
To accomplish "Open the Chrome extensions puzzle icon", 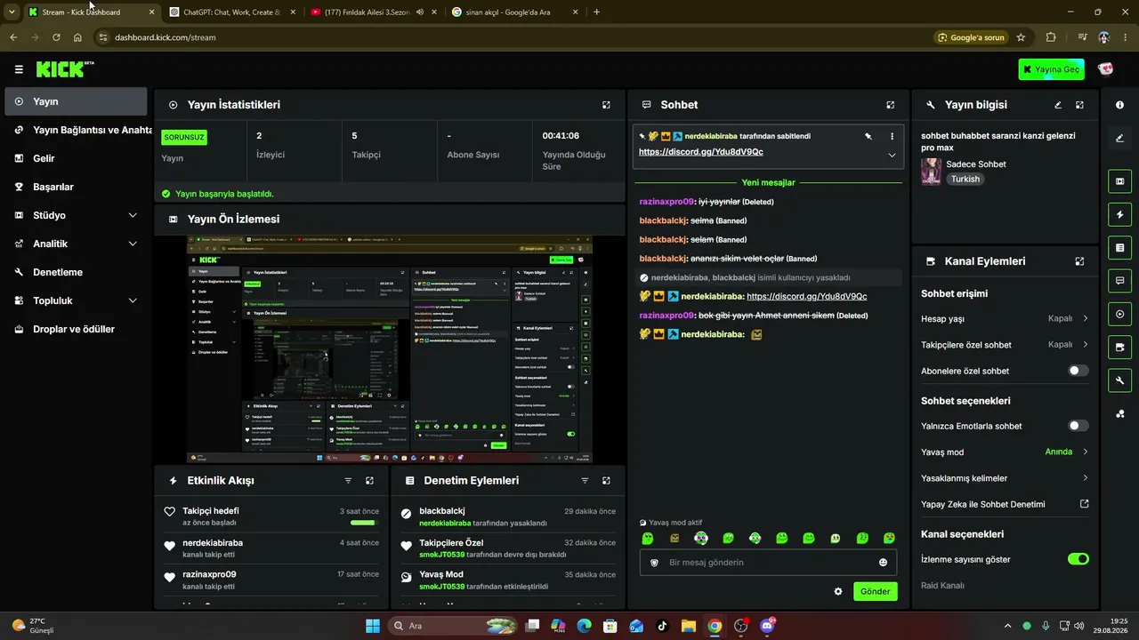I will click(1051, 37).
